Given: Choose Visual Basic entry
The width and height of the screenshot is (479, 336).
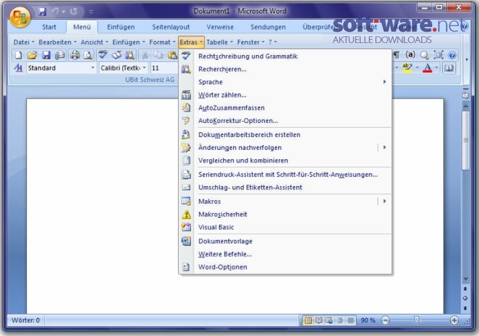Looking at the screenshot, I should pyautogui.click(x=285, y=227).
